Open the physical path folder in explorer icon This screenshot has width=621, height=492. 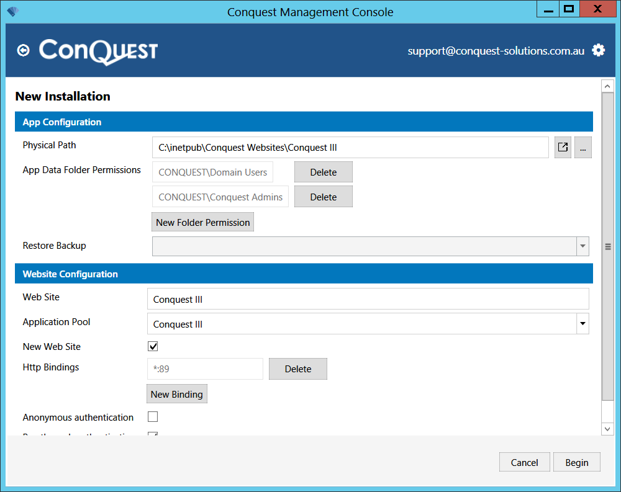click(563, 147)
